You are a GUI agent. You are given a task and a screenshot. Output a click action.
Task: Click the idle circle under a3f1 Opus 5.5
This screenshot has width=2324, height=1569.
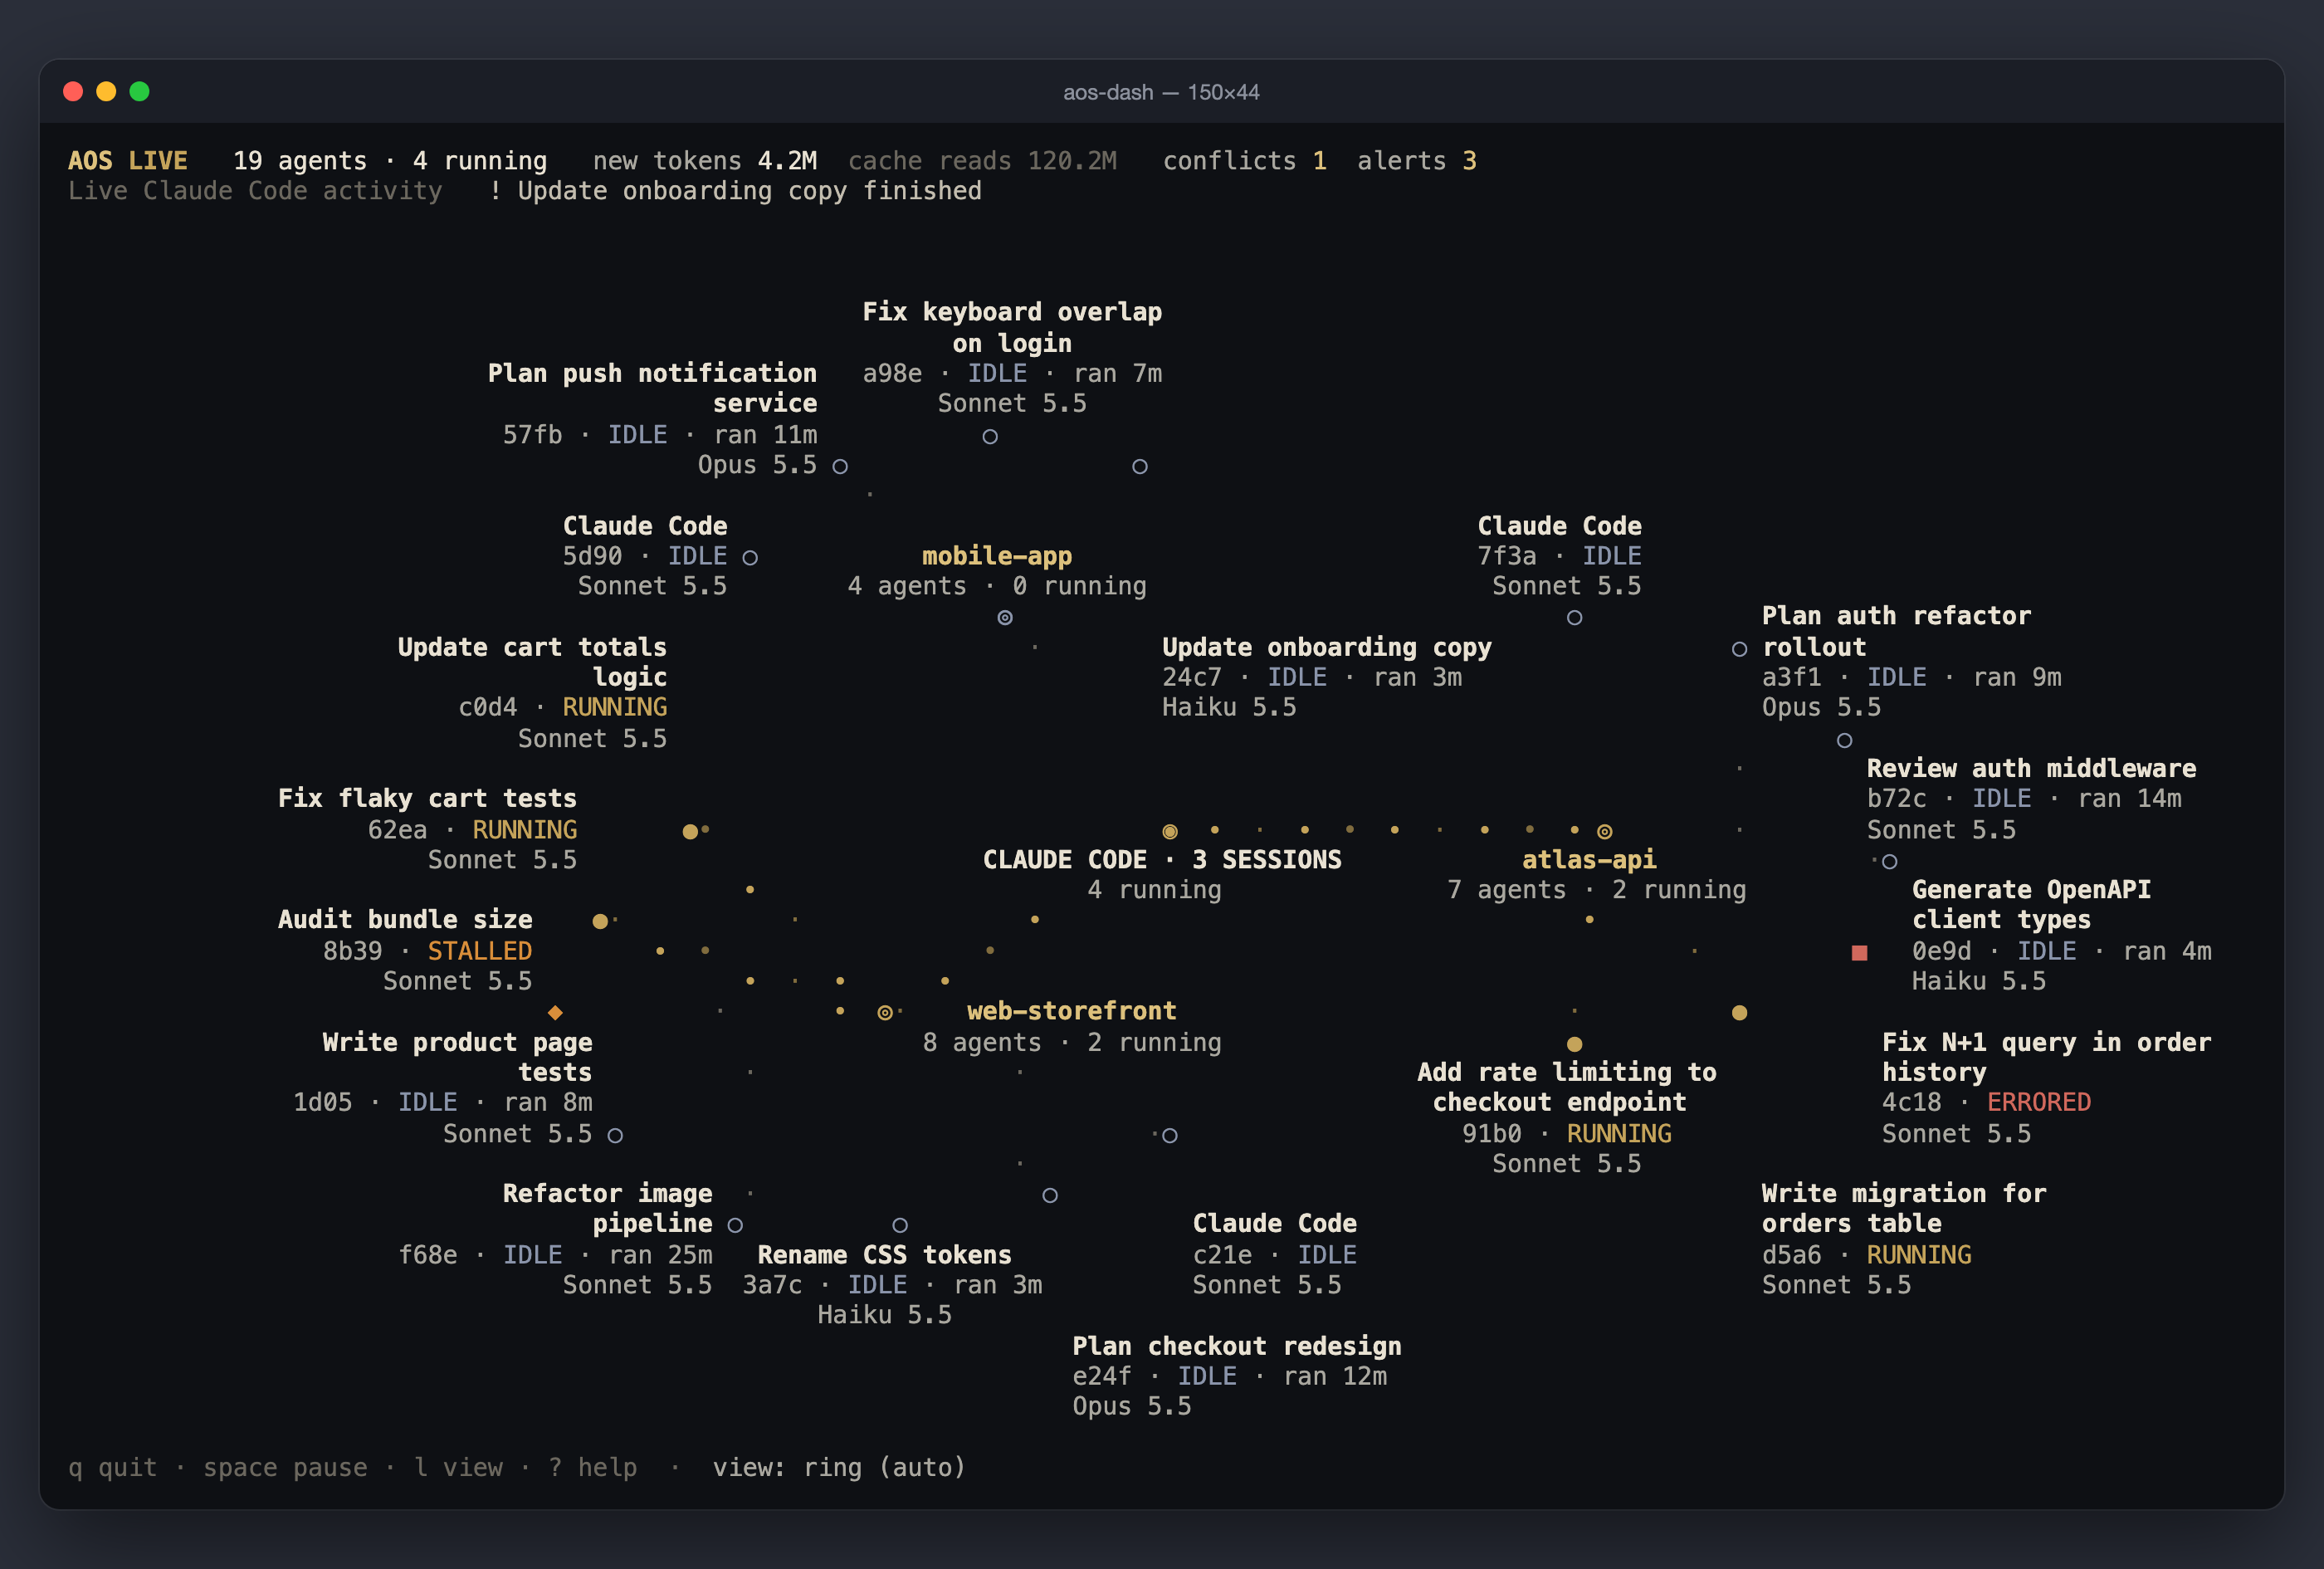pos(1844,740)
